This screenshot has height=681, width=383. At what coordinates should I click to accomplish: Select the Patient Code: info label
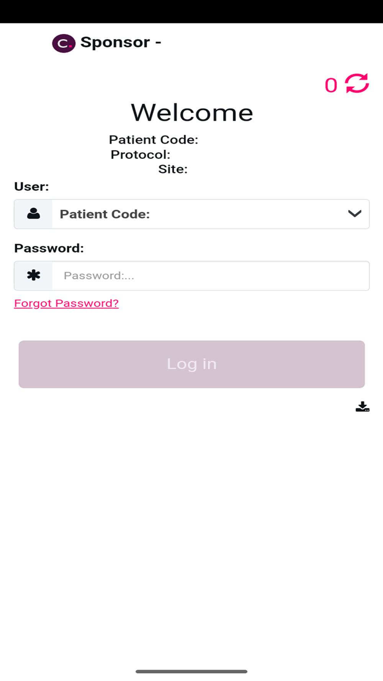pos(154,140)
